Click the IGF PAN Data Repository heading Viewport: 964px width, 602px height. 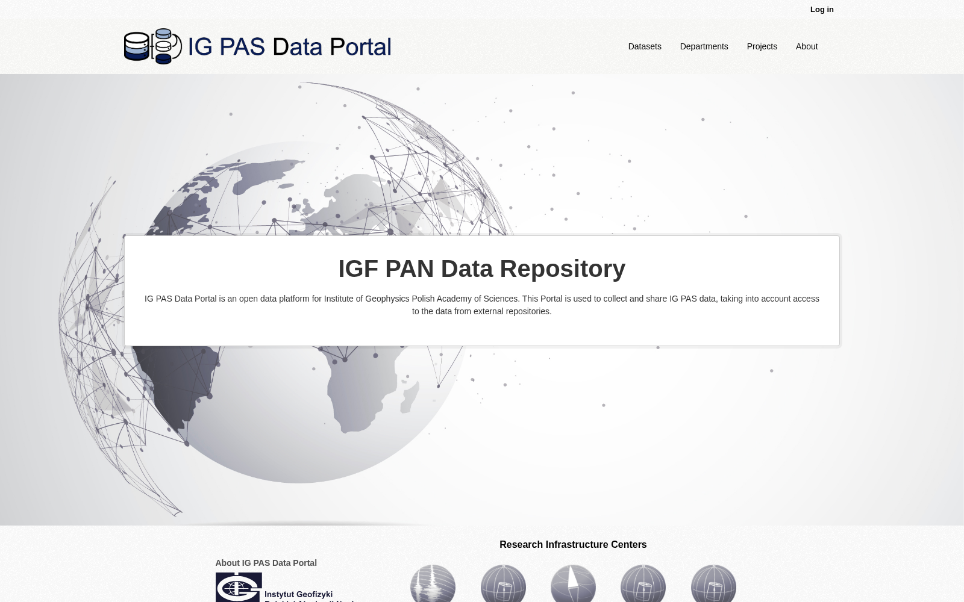coord(482,268)
